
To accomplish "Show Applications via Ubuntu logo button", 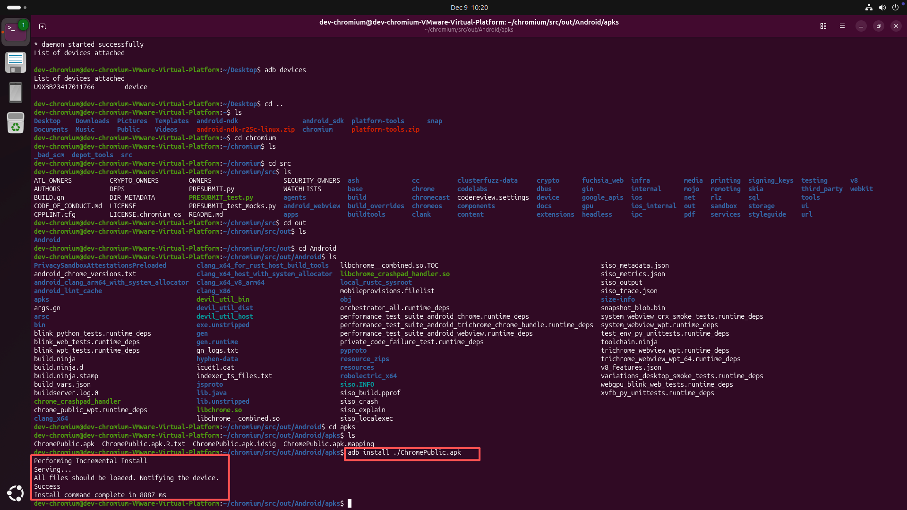I will (16, 493).
